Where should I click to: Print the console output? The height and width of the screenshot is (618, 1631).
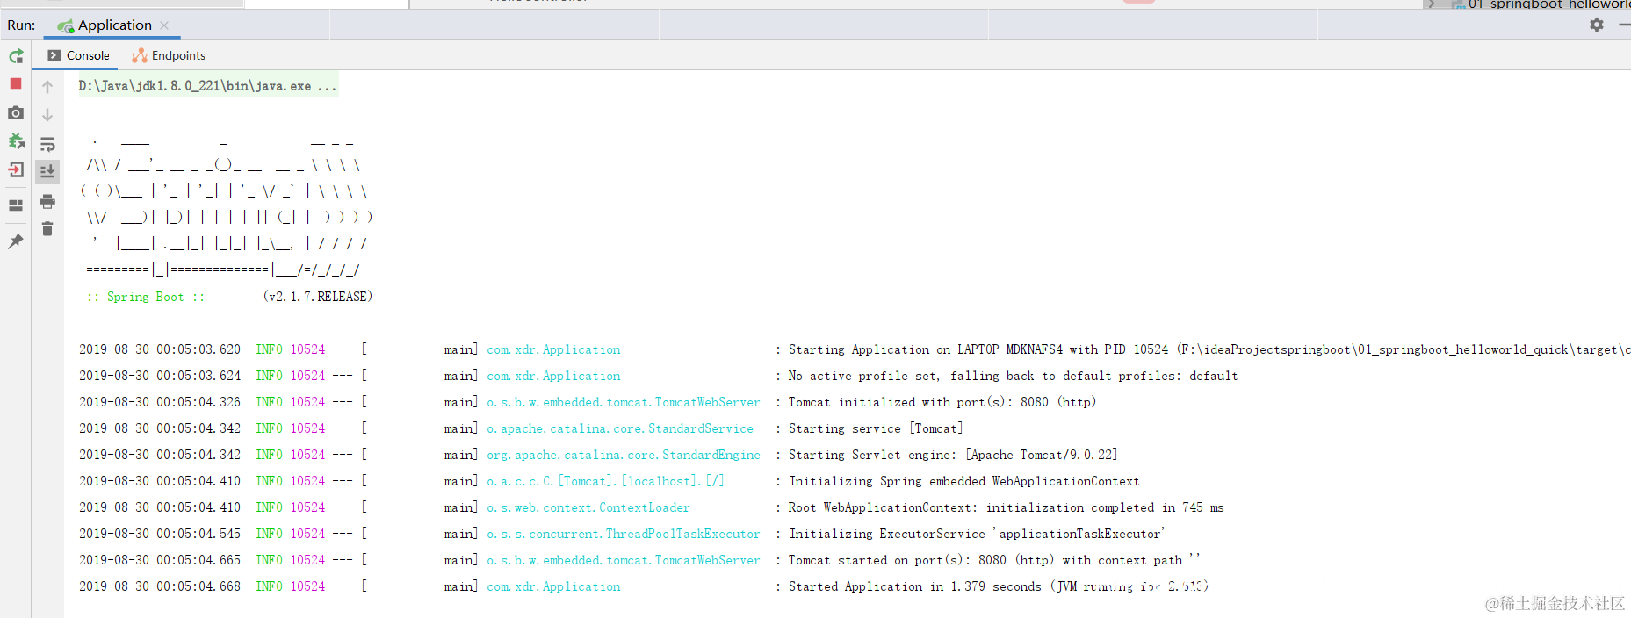click(x=47, y=202)
